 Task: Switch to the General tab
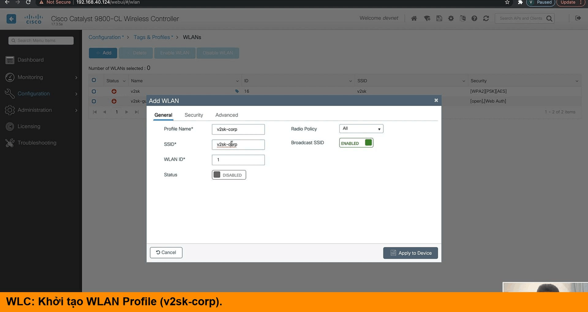coord(163,115)
